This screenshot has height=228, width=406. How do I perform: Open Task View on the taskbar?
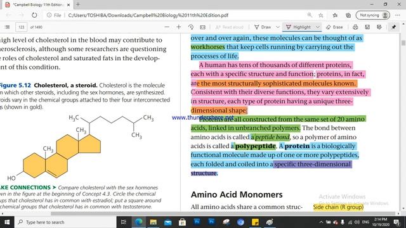click(124, 222)
